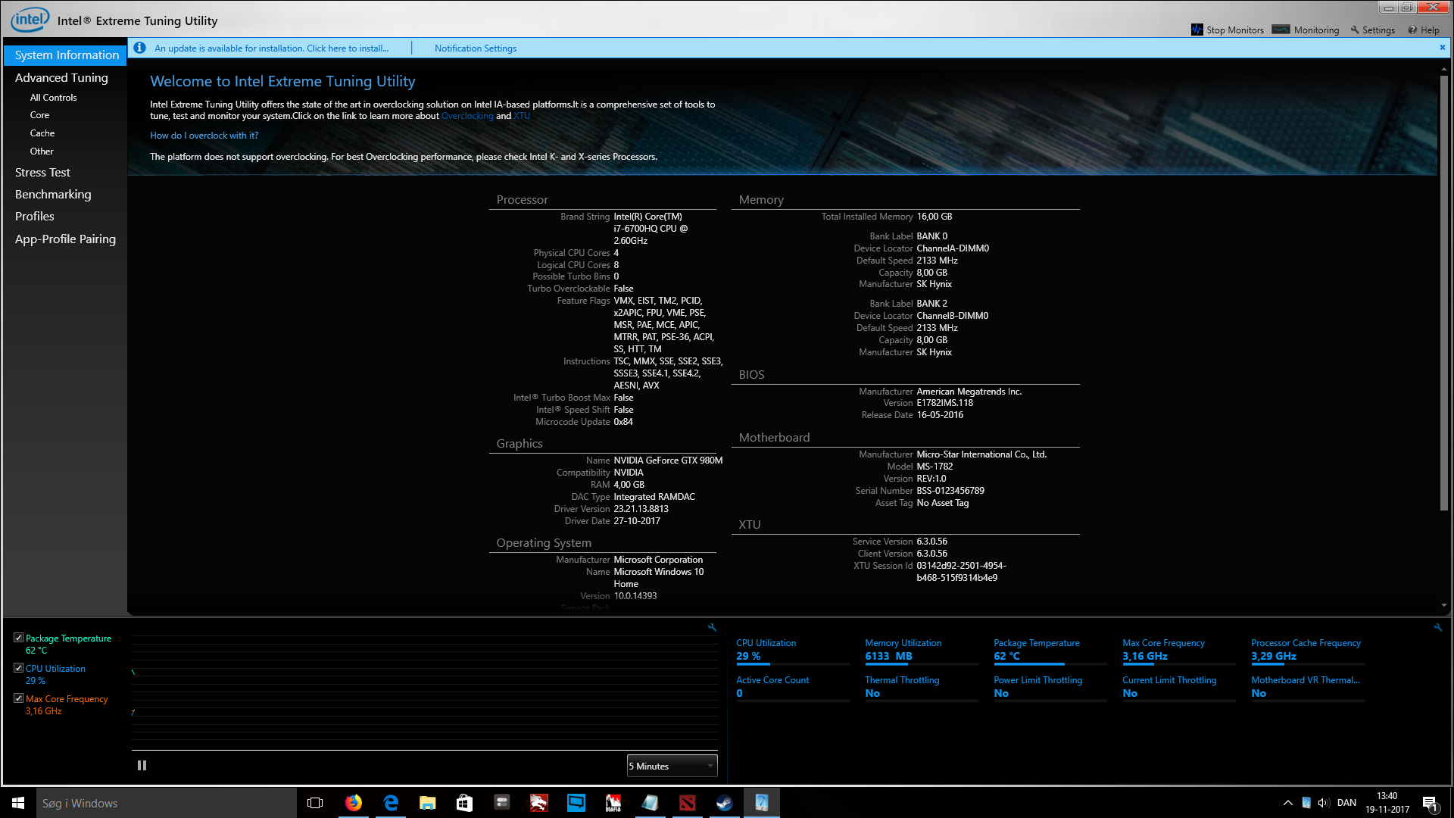Open Windows Start menu
1454x818 pixels.
(18, 803)
